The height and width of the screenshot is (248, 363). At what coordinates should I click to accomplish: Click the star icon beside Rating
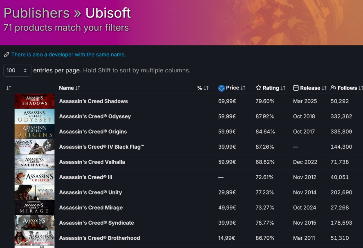pyautogui.click(x=258, y=88)
